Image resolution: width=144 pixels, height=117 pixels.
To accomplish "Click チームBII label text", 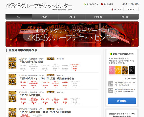I will click(x=60, y=59).
